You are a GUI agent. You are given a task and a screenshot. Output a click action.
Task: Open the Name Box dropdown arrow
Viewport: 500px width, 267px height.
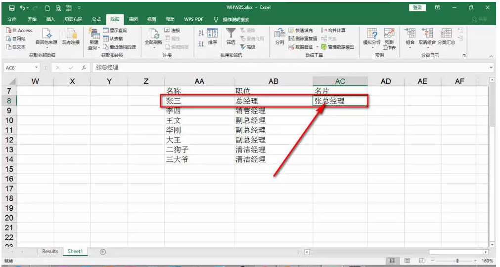[x=37, y=68]
